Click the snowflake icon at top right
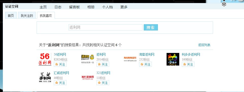Image resolution: width=244 pixels, height=92 pixels. [x=224, y=4]
